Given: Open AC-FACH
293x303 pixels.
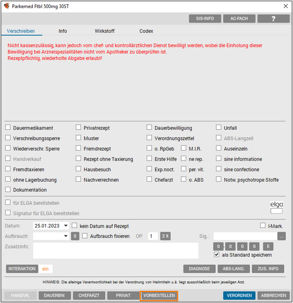Looking at the screenshot, I should click(x=239, y=18).
